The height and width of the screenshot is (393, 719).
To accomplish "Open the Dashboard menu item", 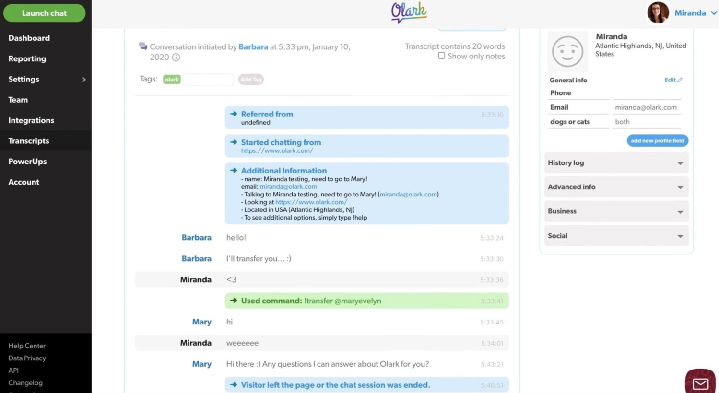I will point(29,38).
